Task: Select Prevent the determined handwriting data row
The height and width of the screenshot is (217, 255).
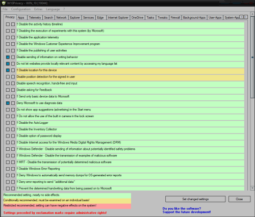Action: 131,188
